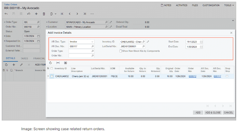The height and width of the screenshot is (131, 237).
Task: Edit row with pencil in details grid
Action: pyautogui.click(x=21, y=65)
